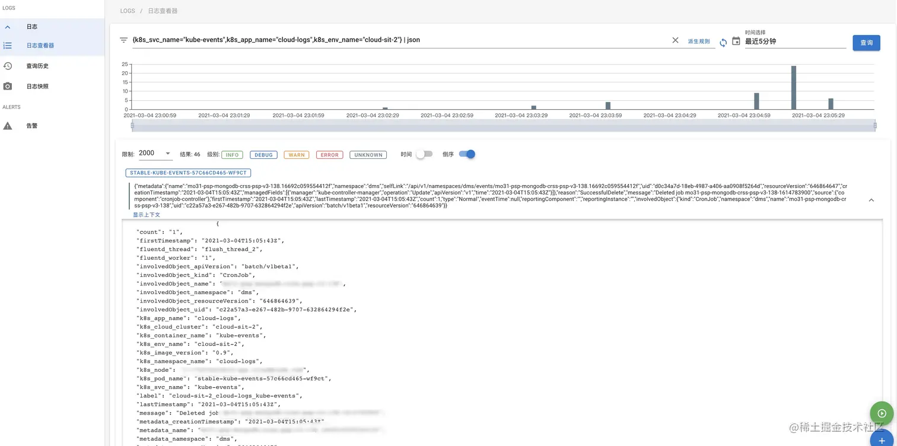Click 日志查看器 breadcrumb

163,11
